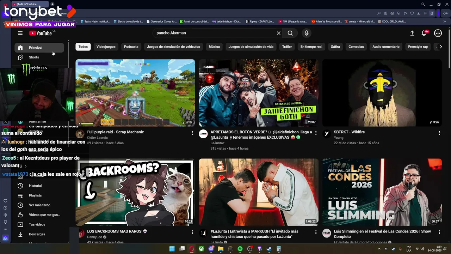
Task: Filter feed by Música chip
Action: point(214,47)
